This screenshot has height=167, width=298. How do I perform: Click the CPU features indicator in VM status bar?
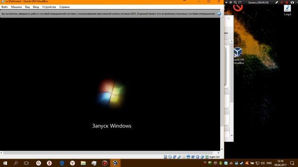point(197,157)
